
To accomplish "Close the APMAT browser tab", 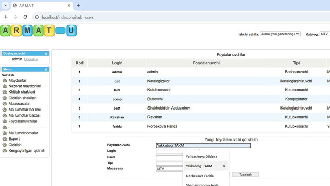I will [69, 6].
